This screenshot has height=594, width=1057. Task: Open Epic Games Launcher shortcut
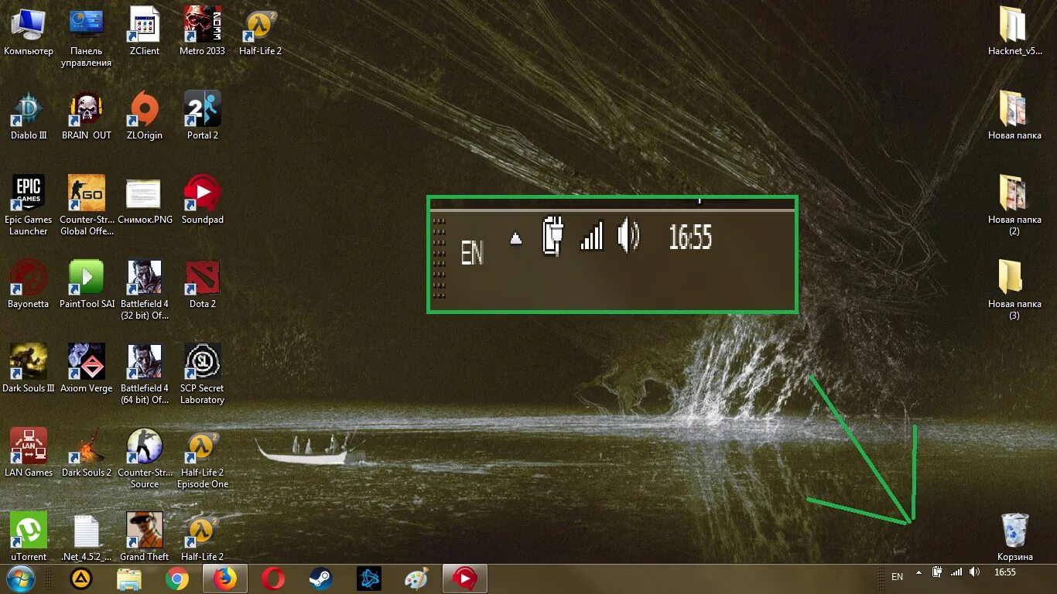(x=29, y=205)
